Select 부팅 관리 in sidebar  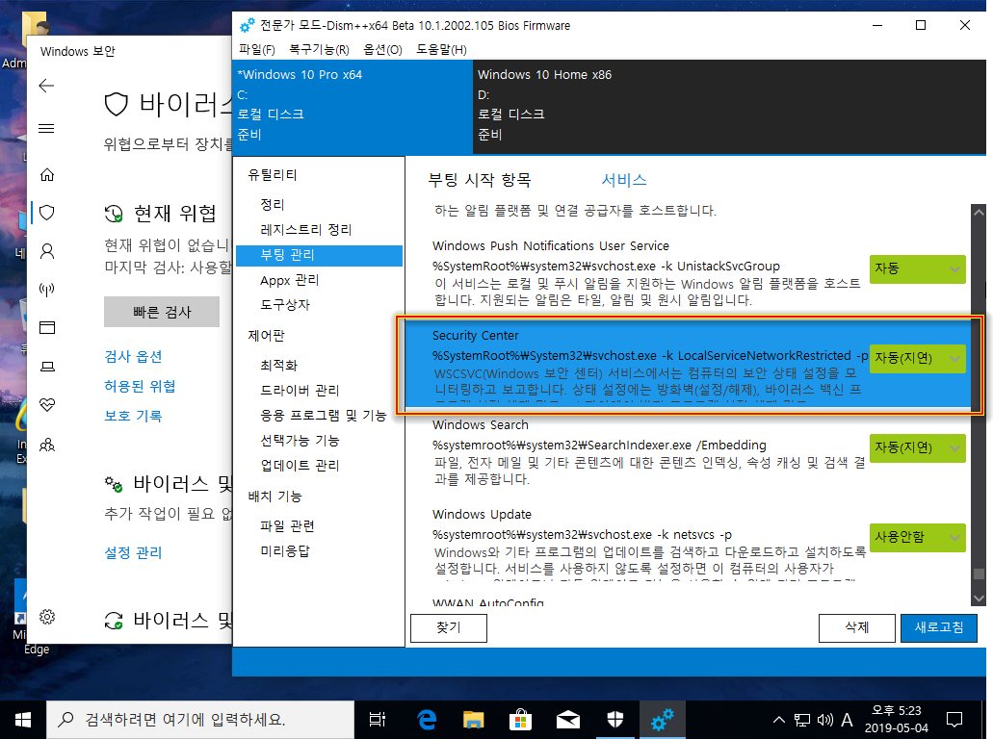click(x=319, y=255)
